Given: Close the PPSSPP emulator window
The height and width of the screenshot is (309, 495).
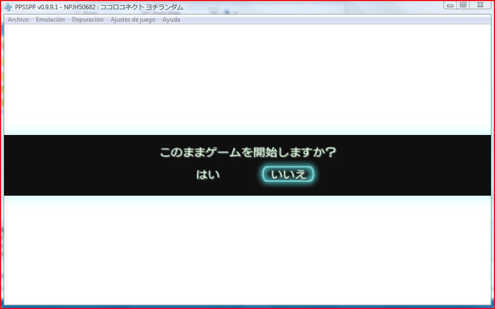Looking at the screenshot, I should point(480,5).
